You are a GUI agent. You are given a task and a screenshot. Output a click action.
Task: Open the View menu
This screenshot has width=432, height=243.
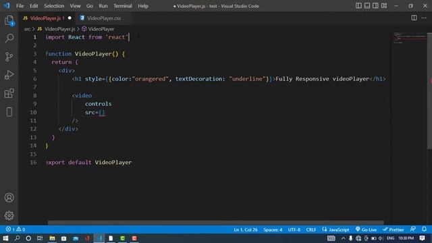[75, 6]
